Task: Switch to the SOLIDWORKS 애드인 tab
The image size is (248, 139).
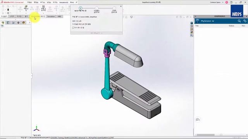Action: pos(38,16)
